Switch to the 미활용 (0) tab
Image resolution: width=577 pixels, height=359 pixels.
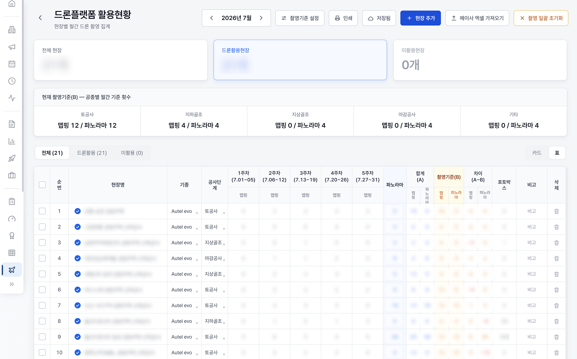[132, 153]
